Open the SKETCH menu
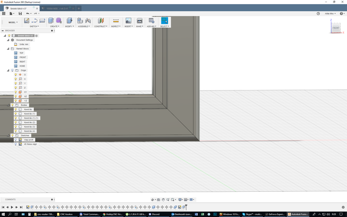 (34, 26)
